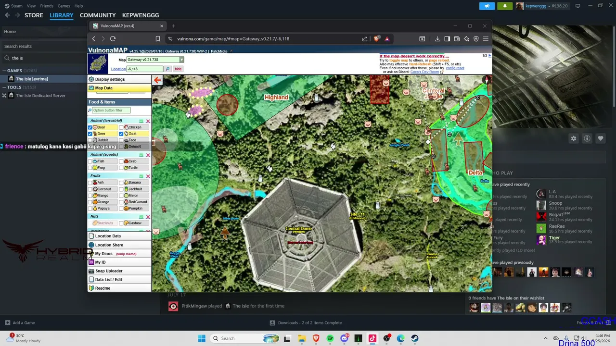
Task: Expand the My ID section
Action: point(119,262)
